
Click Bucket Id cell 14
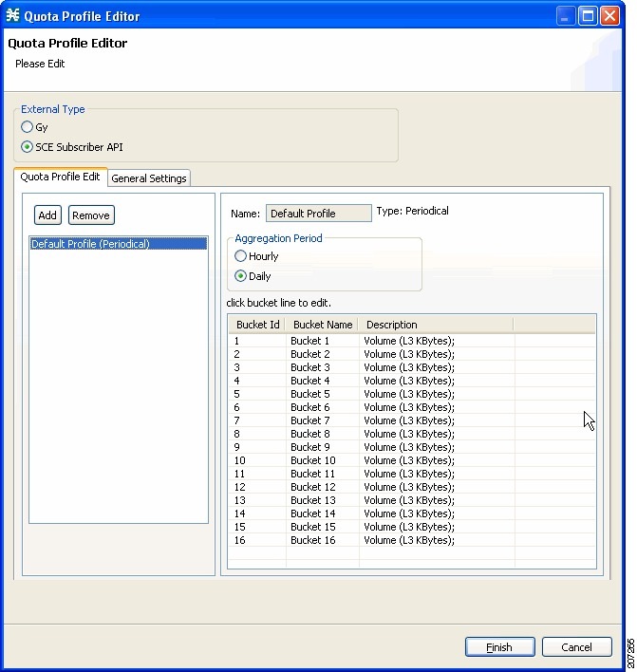[257, 513]
